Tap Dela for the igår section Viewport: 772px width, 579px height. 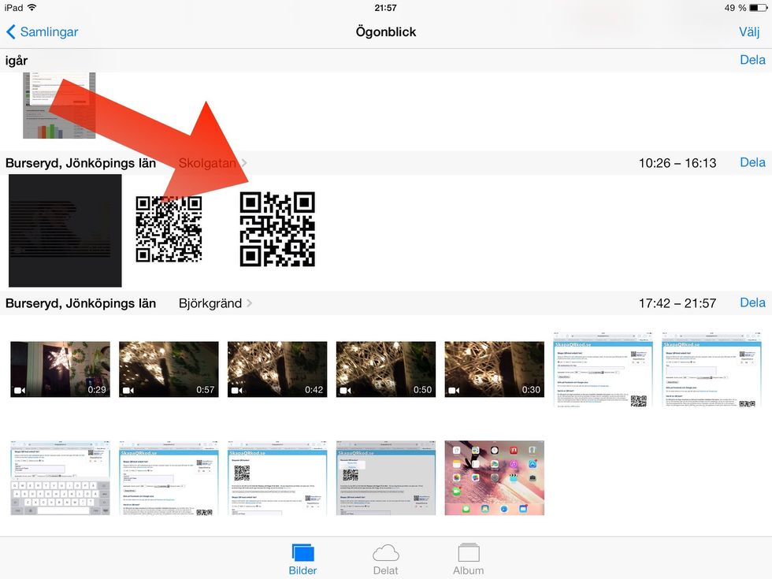pyautogui.click(x=753, y=60)
